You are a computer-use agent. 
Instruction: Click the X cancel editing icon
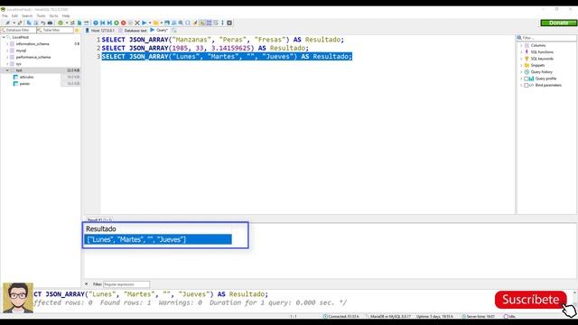137,23
